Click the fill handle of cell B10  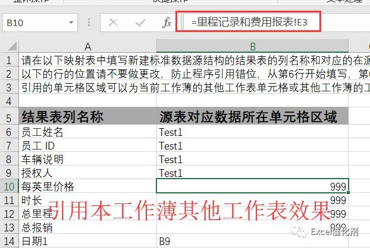[349, 192]
